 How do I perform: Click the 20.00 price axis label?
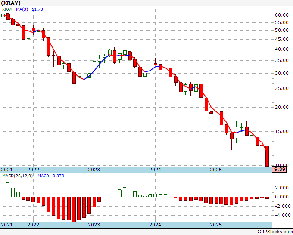coord(282,107)
